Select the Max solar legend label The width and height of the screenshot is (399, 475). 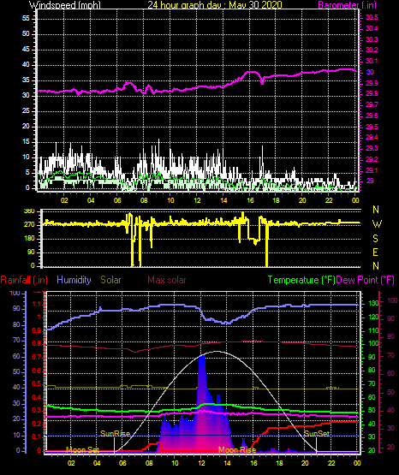pyautogui.click(x=167, y=280)
